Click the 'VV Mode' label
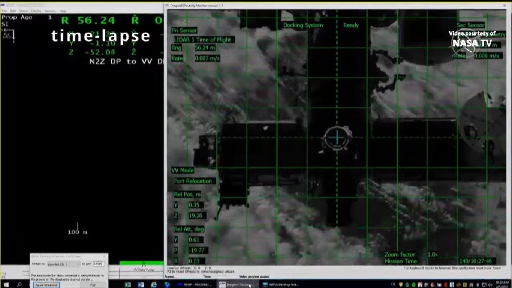512x288 pixels. click(x=183, y=170)
